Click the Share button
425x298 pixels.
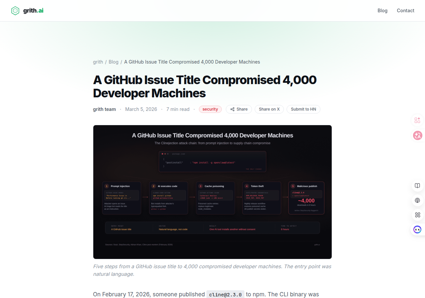239,109
